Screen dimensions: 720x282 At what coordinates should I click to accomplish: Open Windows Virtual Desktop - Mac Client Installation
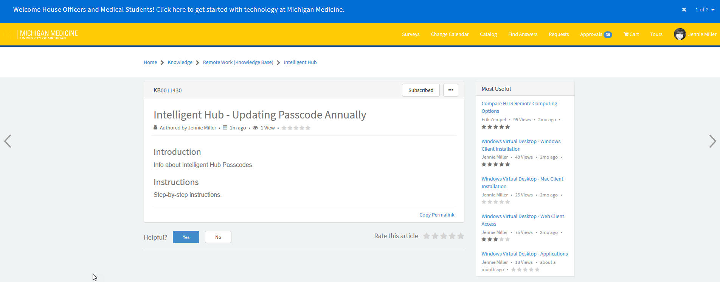click(x=522, y=183)
